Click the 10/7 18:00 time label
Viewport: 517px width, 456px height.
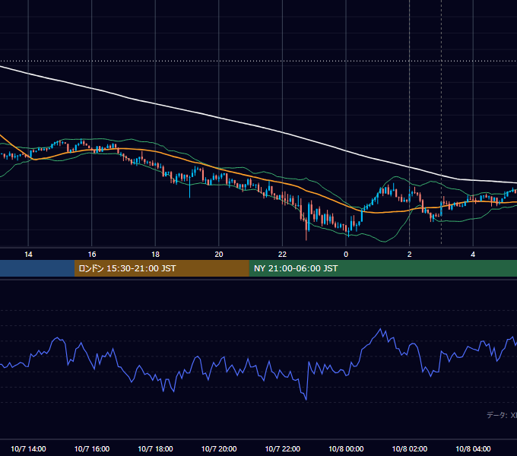(x=155, y=448)
